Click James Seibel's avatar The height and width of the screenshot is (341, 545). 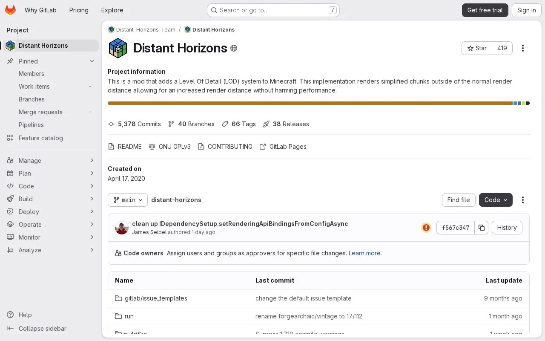tap(122, 228)
